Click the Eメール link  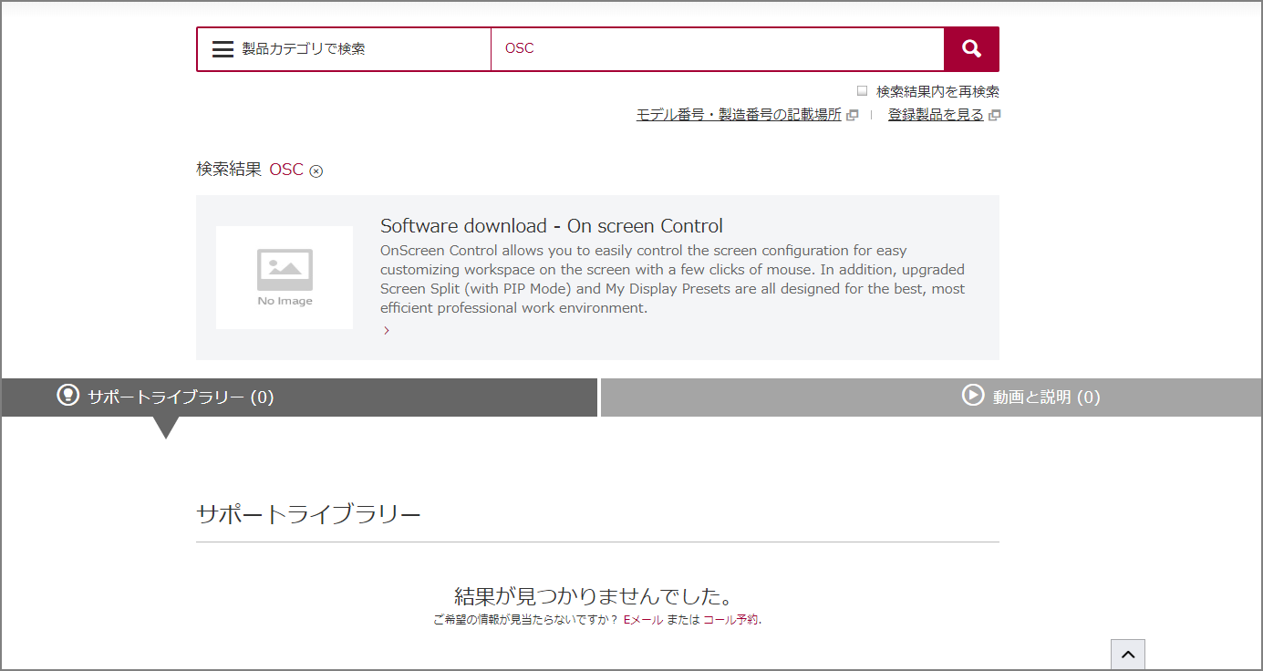coord(643,620)
